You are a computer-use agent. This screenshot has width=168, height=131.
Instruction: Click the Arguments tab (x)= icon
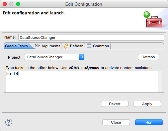[x=37, y=46]
